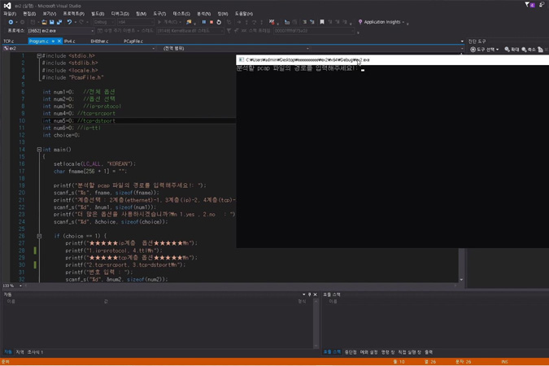Switch to the Exception Settings tab
The width and height of the screenshot is (549, 366).
point(368,352)
